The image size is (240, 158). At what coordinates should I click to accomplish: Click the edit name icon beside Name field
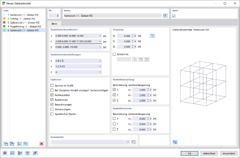(x=165, y=15)
